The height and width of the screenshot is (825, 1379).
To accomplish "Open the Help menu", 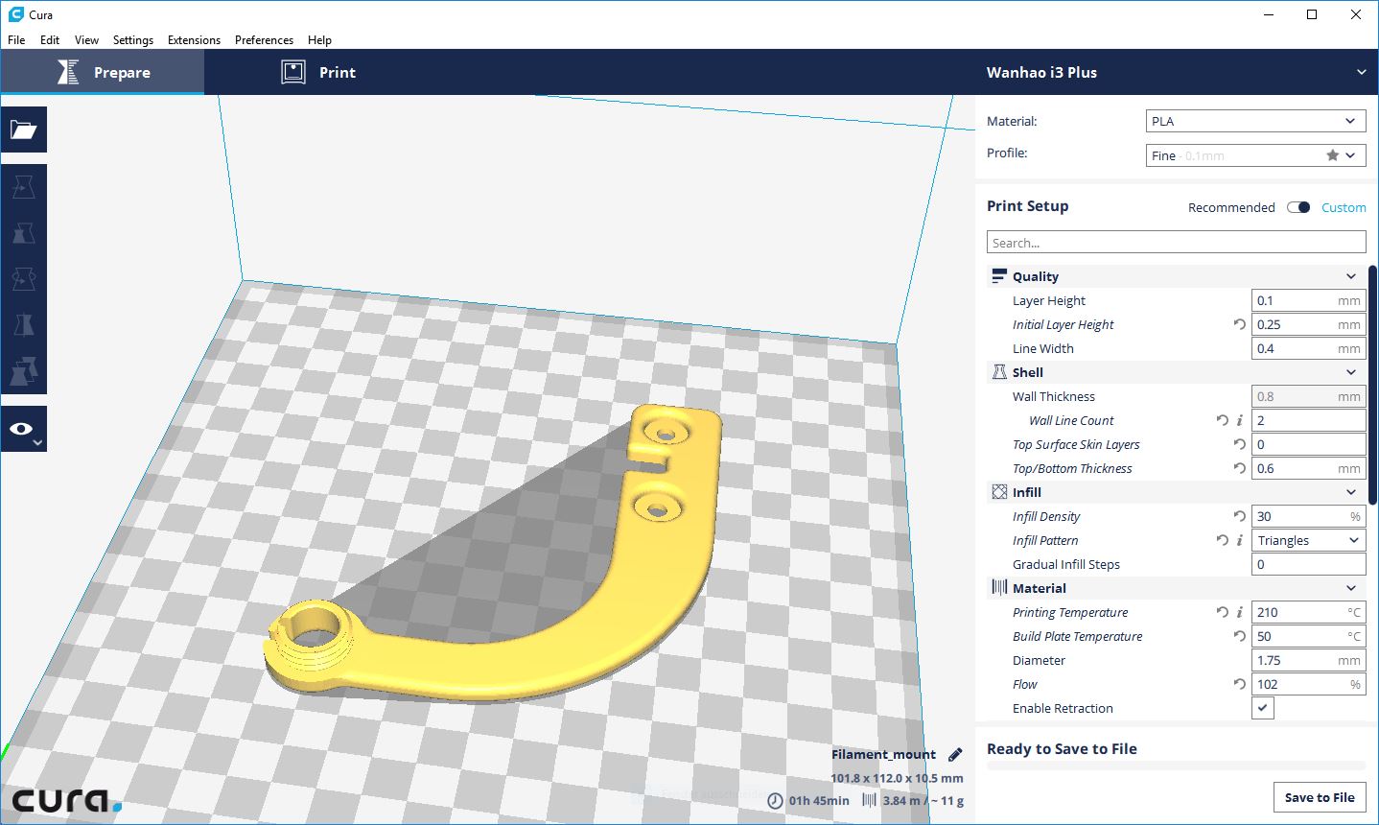I will (319, 40).
